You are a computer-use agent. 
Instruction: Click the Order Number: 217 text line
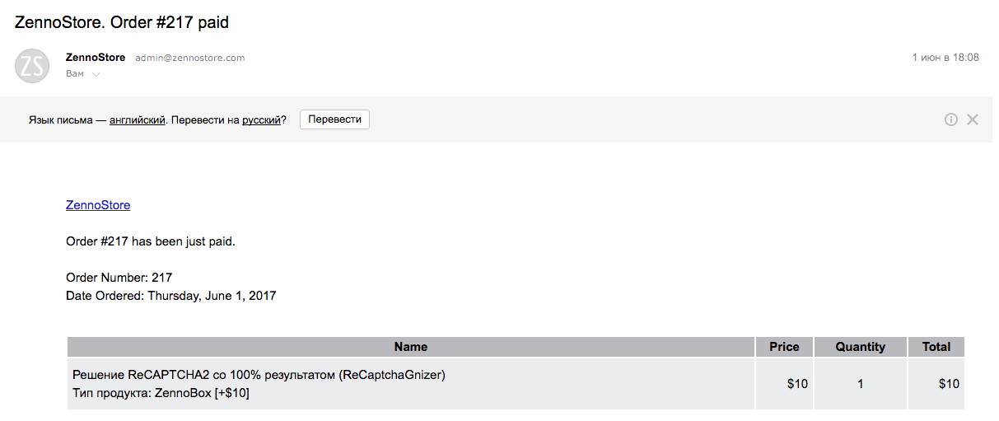coord(119,278)
